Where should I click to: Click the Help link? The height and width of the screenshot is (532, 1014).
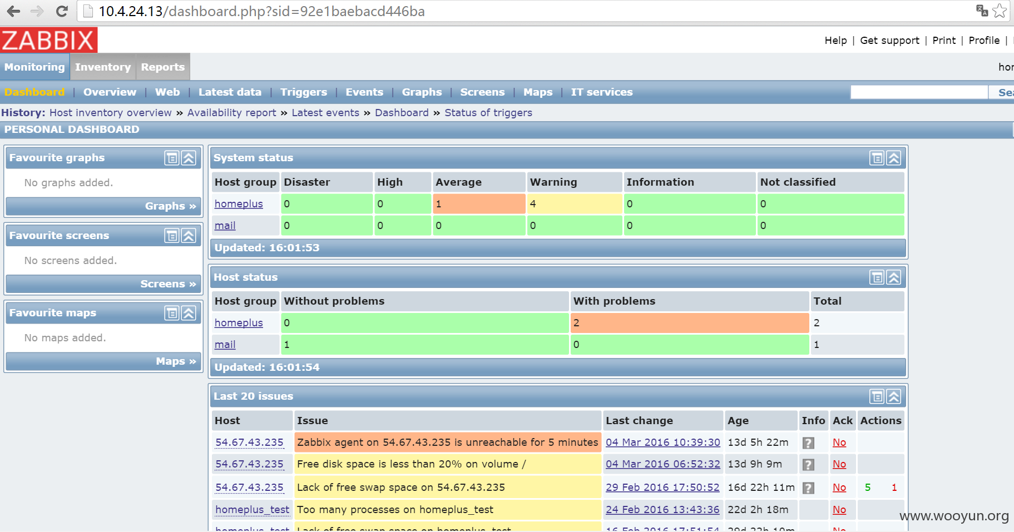[x=835, y=41]
